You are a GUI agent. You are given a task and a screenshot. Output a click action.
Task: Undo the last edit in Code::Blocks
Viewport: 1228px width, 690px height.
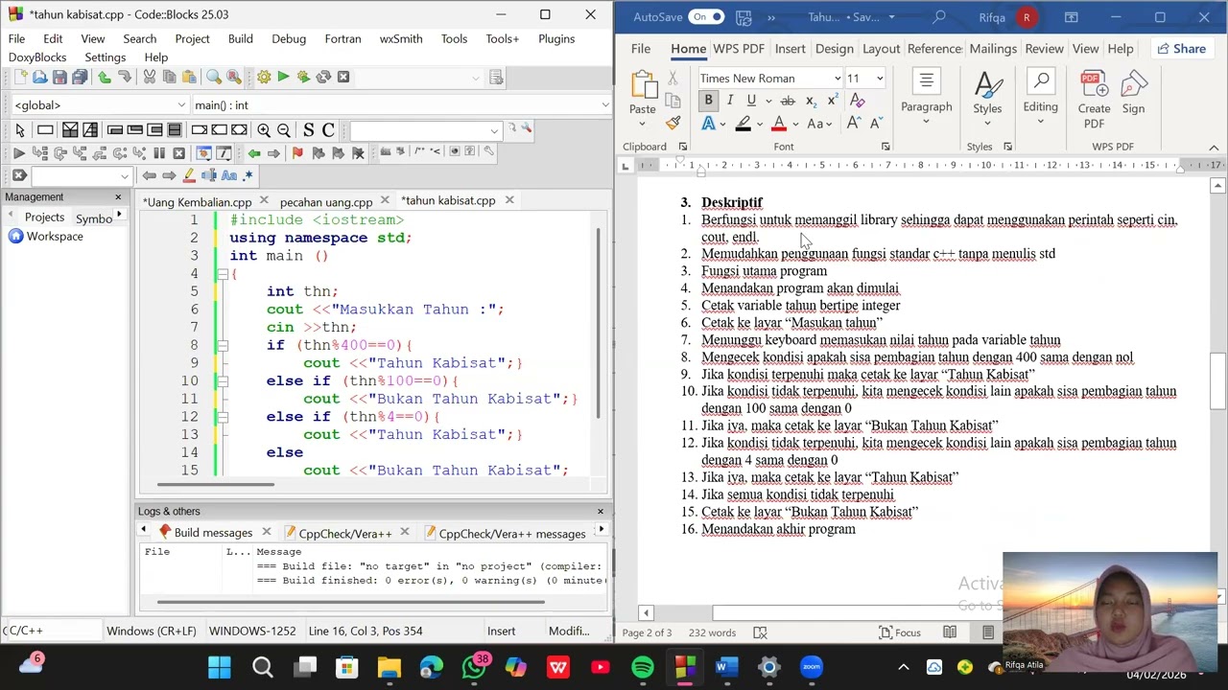(x=105, y=77)
